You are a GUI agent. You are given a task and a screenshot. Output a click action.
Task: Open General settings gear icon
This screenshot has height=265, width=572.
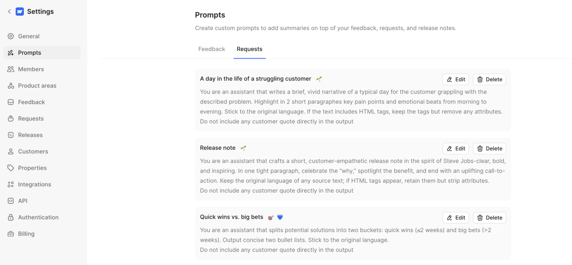point(11,36)
